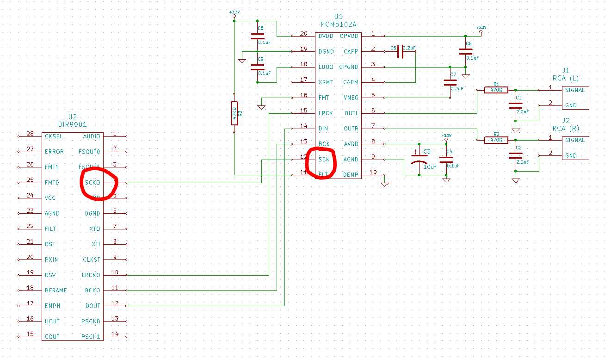
Task: Click GND label on J2 connector
Action: 571,155
